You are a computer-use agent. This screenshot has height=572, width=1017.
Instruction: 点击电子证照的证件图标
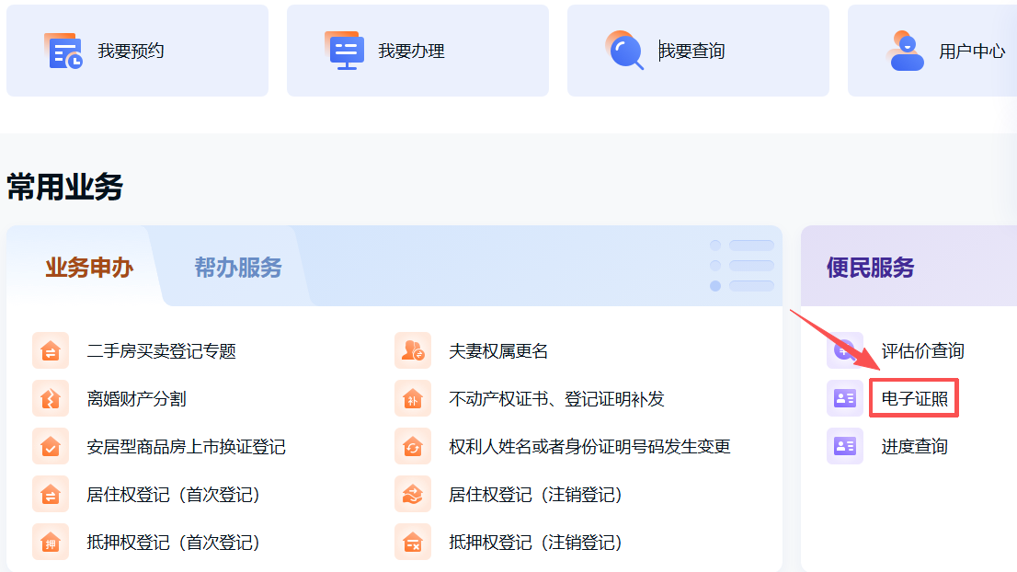[844, 398]
